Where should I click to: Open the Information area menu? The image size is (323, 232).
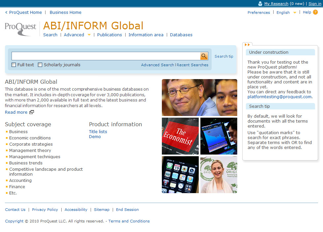146,35
